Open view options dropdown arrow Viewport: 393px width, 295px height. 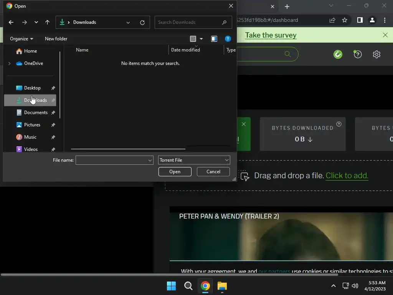(x=201, y=39)
